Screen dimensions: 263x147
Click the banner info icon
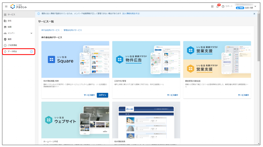click(39, 14)
